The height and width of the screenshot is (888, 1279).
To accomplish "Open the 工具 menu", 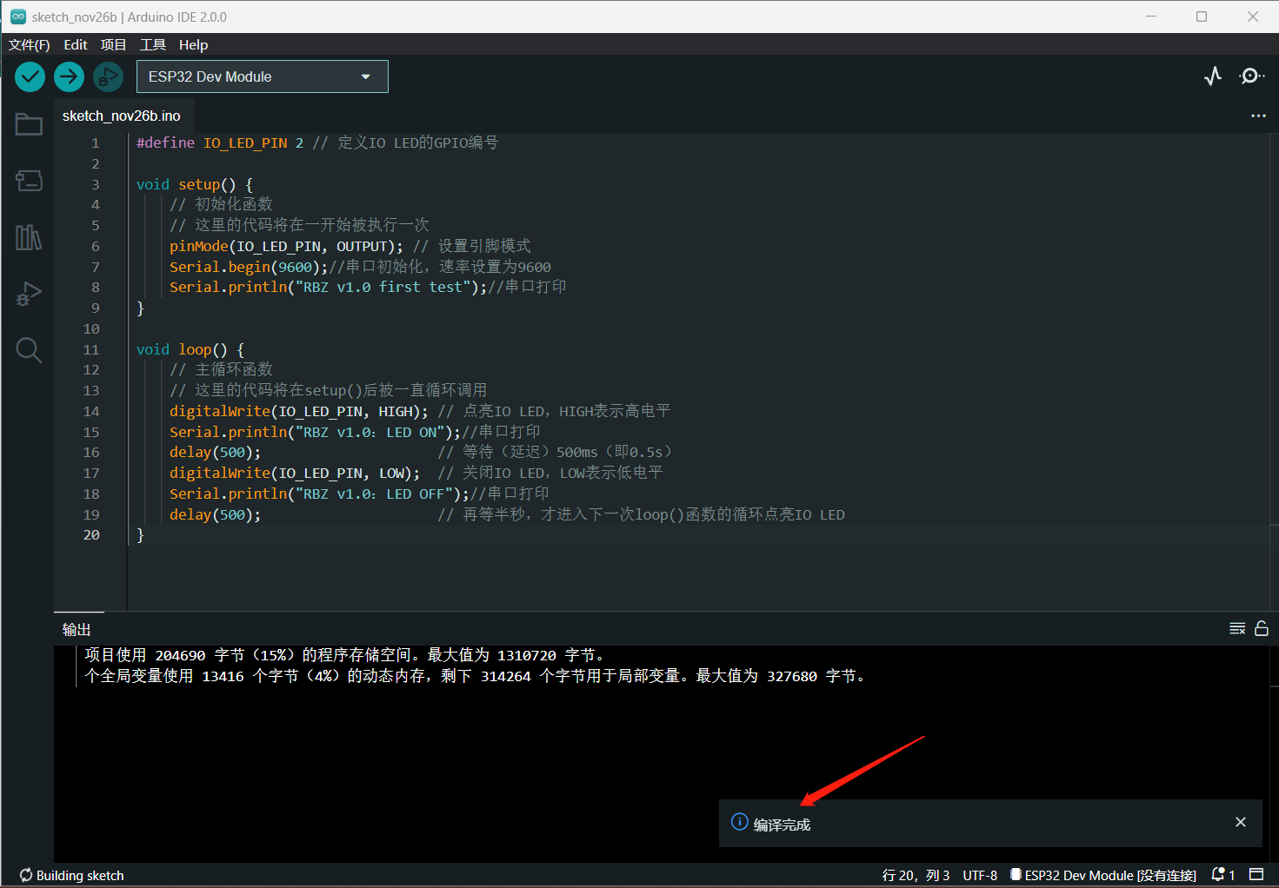I will click(x=153, y=44).
